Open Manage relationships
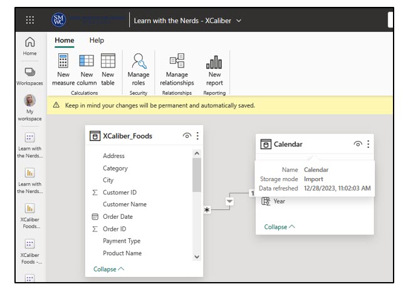Image resolution: width=408 pixels, height=294 pixels. point(177,70)
